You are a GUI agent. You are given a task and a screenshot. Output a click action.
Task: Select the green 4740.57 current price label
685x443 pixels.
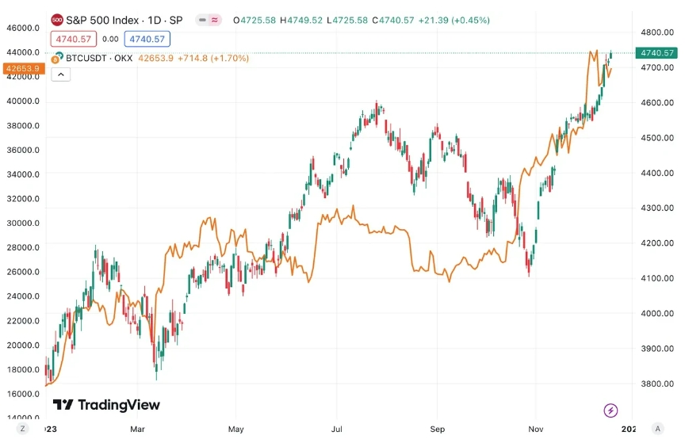tap(656, 53)
